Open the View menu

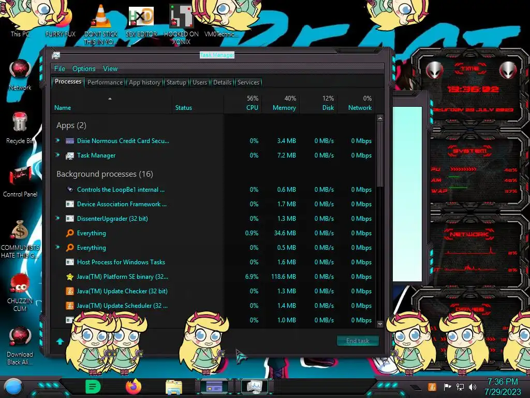110,69
